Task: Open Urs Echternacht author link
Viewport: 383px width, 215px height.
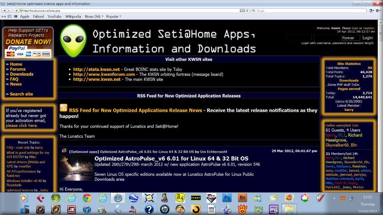Action: pyautogui.click(x=214, y=152)
